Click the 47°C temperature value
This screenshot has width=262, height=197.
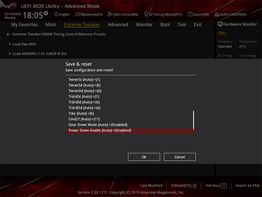242,47
